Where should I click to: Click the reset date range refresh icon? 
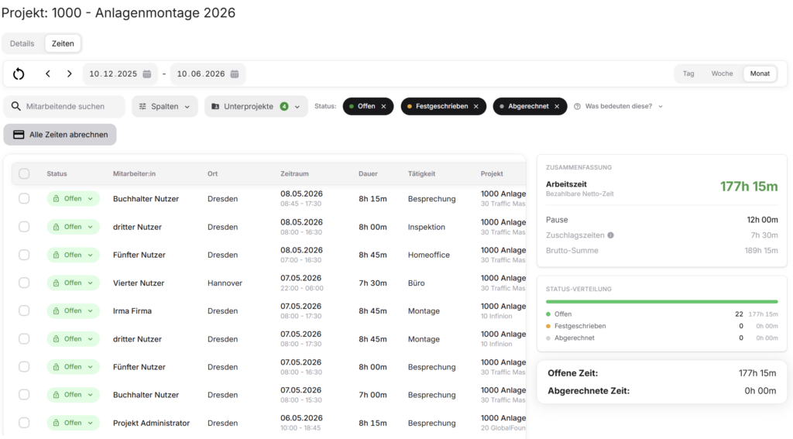[19, 74]
